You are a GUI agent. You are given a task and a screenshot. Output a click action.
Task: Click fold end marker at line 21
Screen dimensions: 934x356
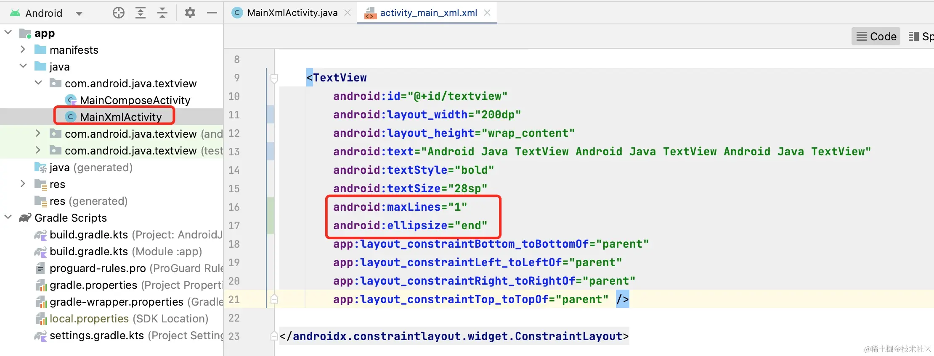pyautogui.click(x=274, y=299)
